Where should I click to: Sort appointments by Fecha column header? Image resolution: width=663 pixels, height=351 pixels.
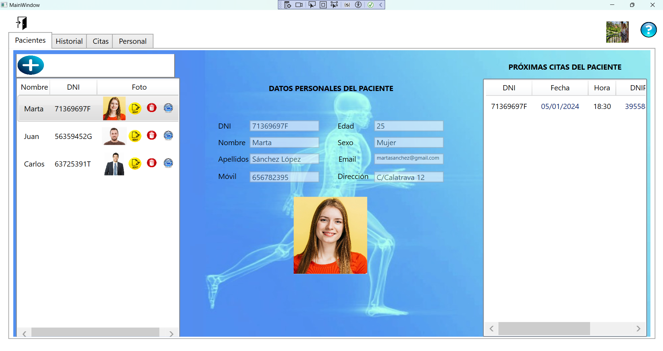click(x=560, y=88)
